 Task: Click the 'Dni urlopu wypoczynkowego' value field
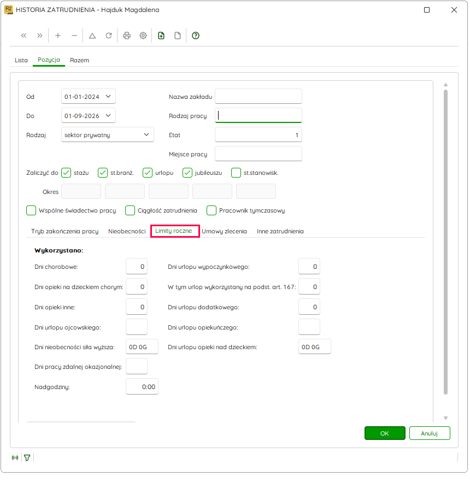tap(309, 267)
